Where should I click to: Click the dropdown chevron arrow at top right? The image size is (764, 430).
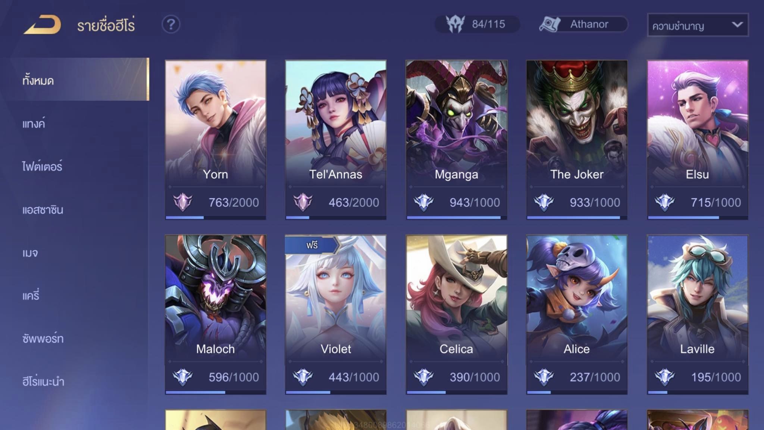737,25
